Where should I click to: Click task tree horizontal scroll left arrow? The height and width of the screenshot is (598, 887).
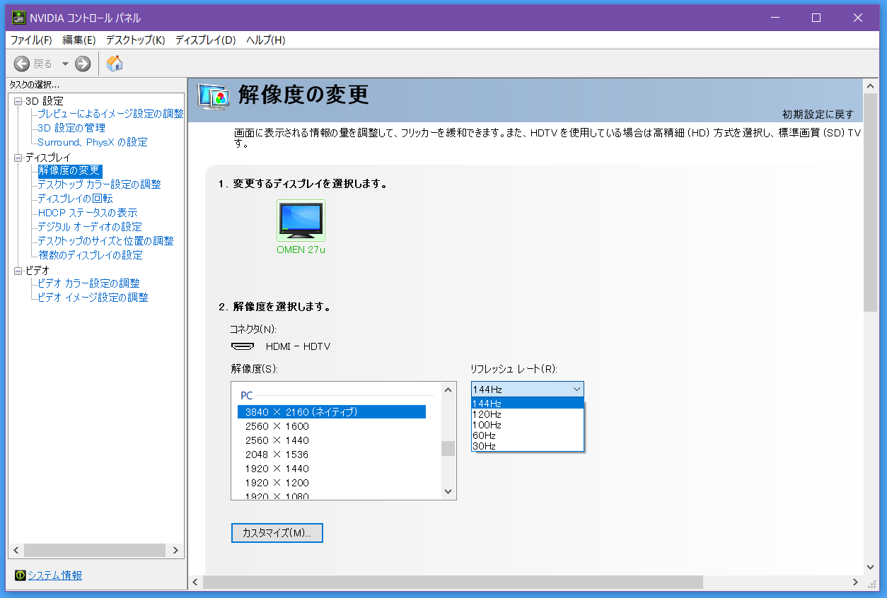pyautogui.click(x=16, y=551)
